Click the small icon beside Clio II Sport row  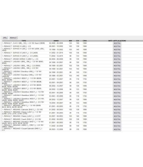[x=3, y=43]
